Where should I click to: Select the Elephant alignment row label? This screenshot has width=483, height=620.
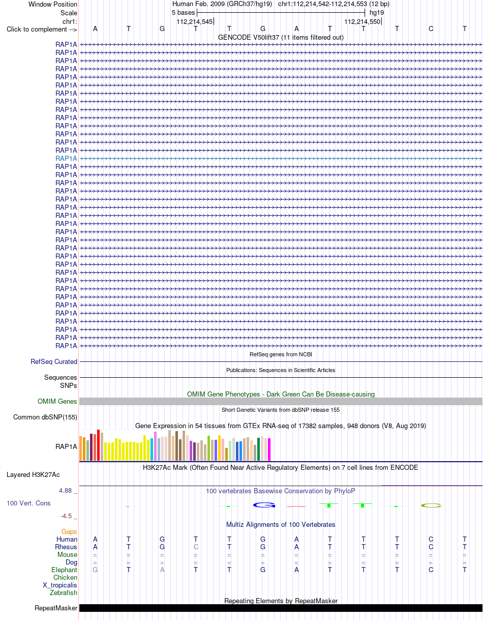65,570
